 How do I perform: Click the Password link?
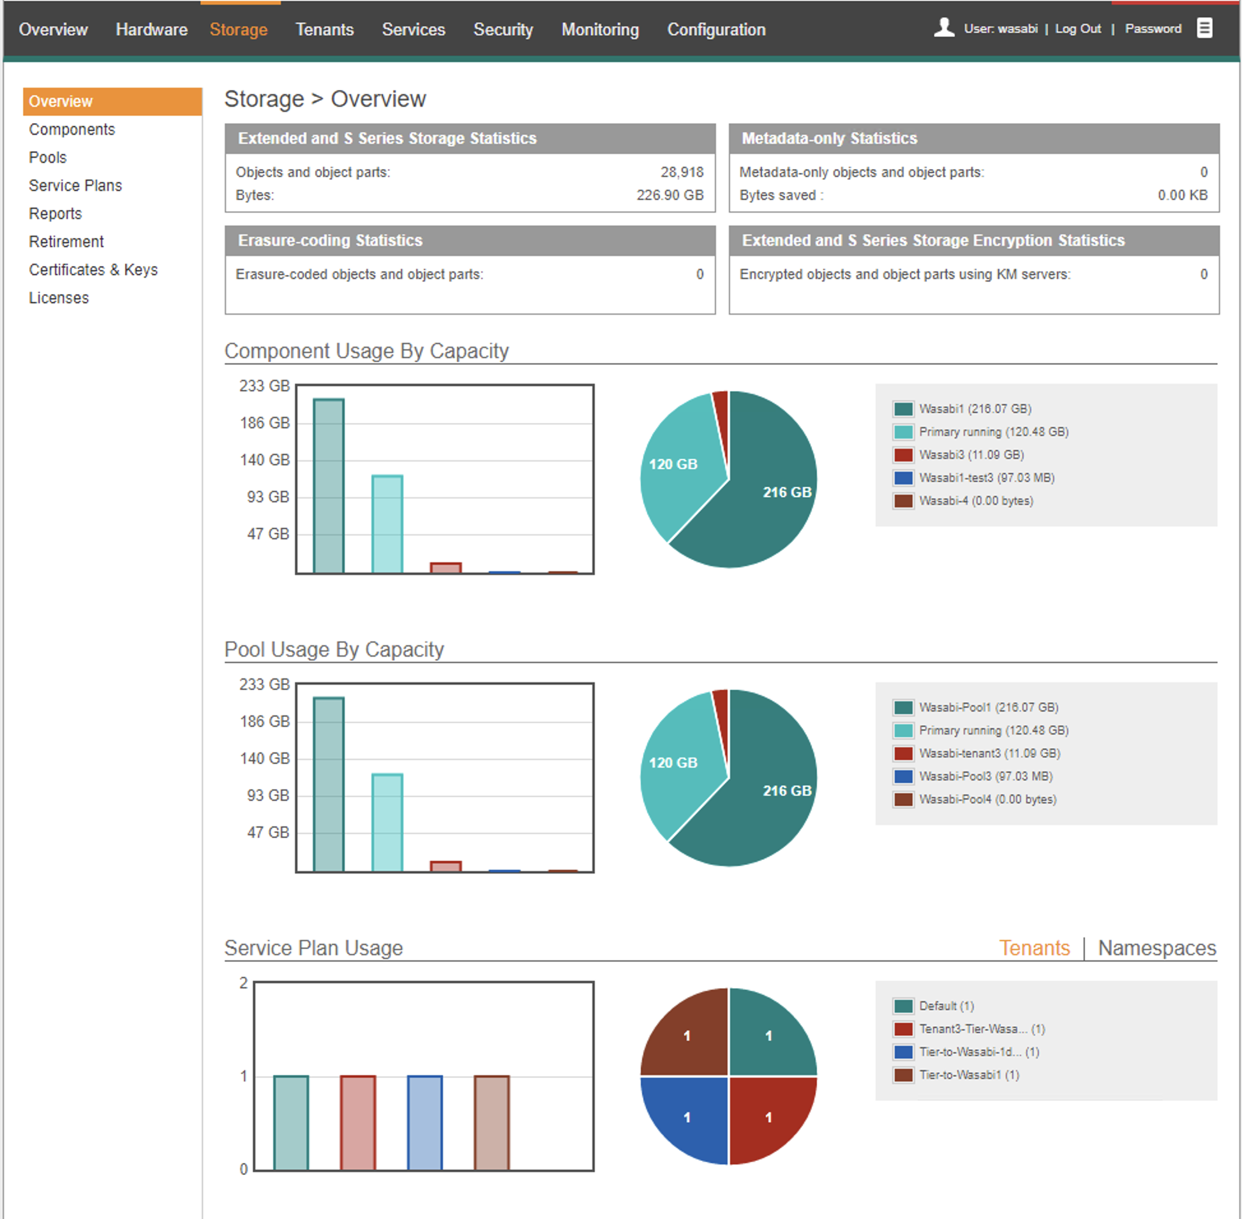1153,29
